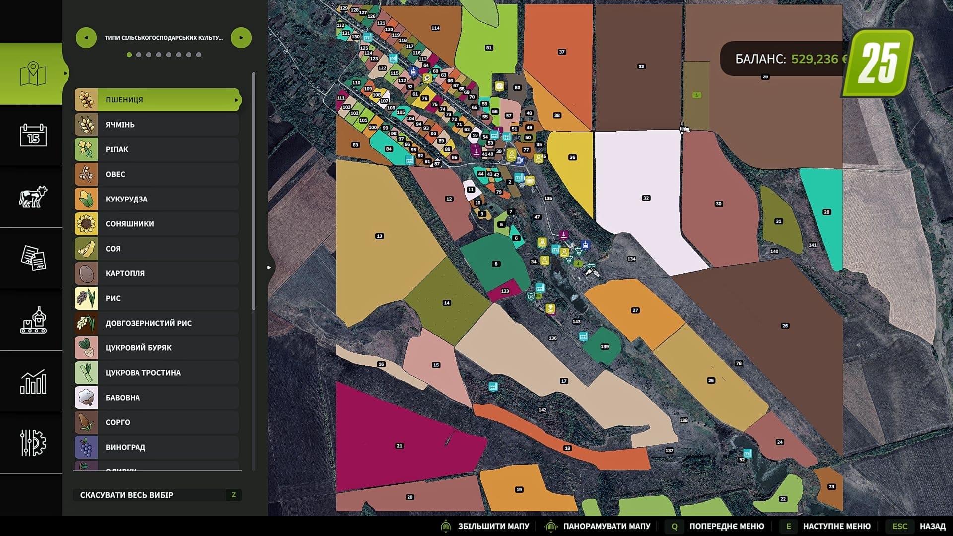
Task: Go to the next map filter page arrow
Action: (x=241, y=38)
